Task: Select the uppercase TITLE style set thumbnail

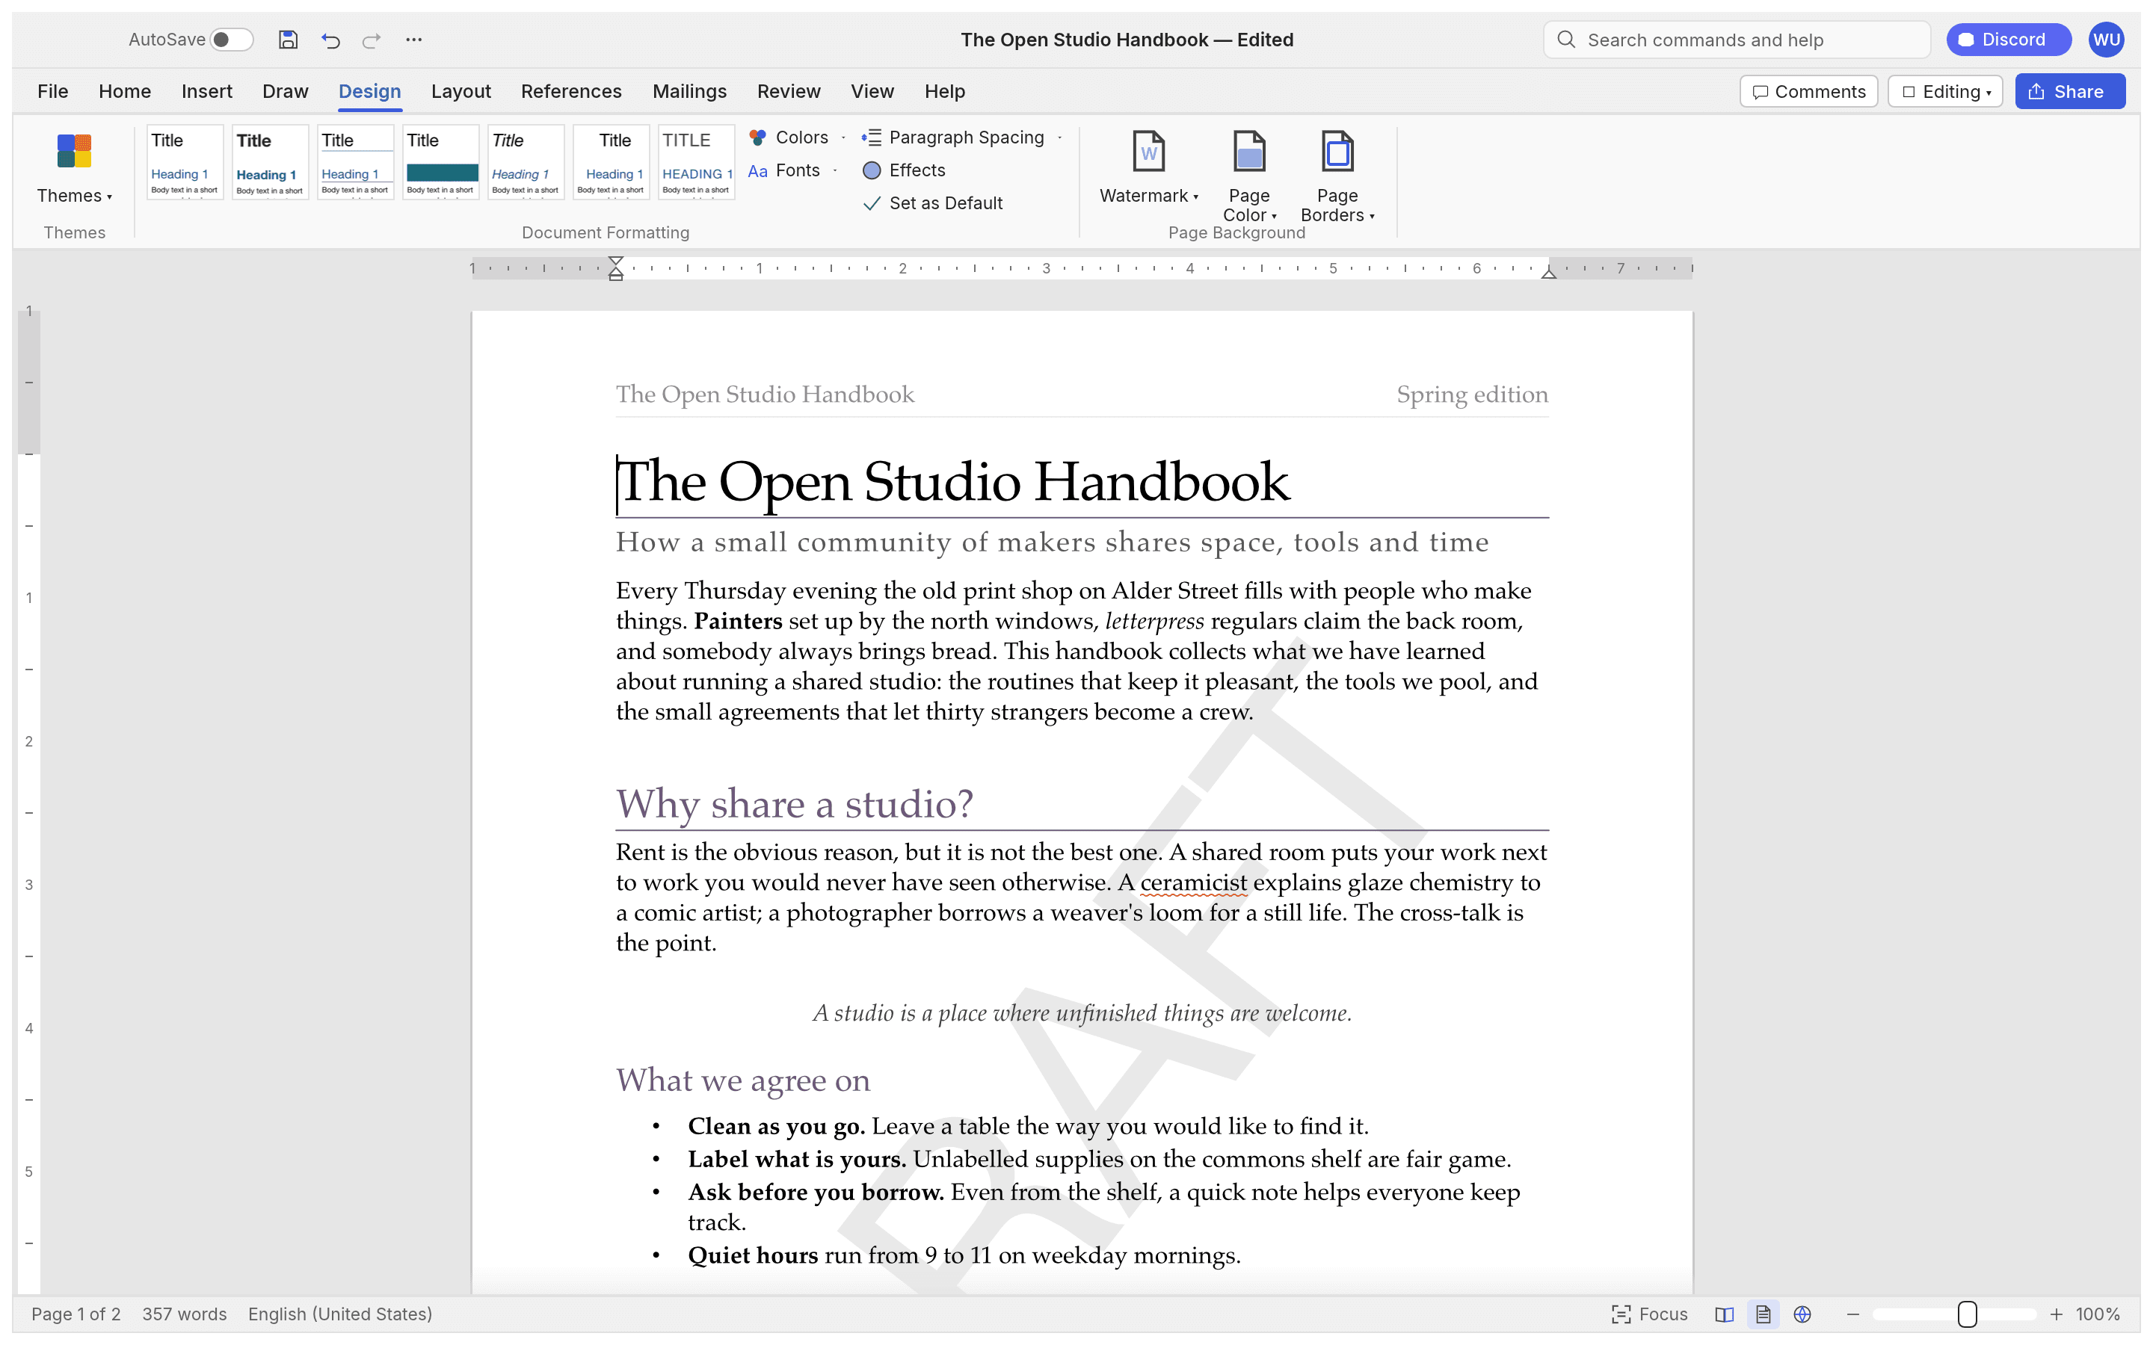Action: [x=697, y=162]
